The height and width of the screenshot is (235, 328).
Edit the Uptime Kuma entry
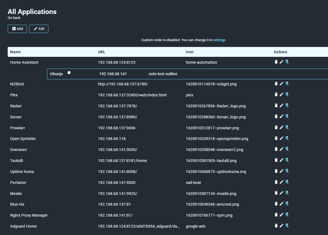282,171
